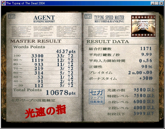Click the 33/72 word count
The image size is (165, 129).
point(65,56)
